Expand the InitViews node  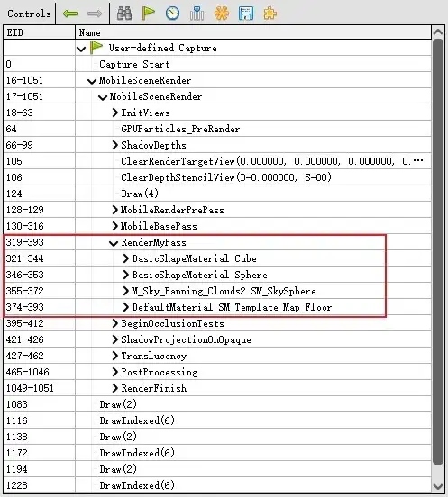(x=115, y=113)
